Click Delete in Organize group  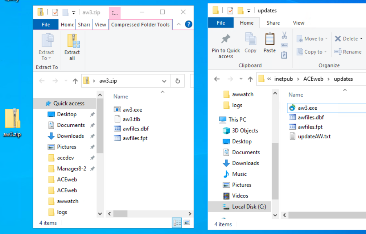[x=346, y=39]
